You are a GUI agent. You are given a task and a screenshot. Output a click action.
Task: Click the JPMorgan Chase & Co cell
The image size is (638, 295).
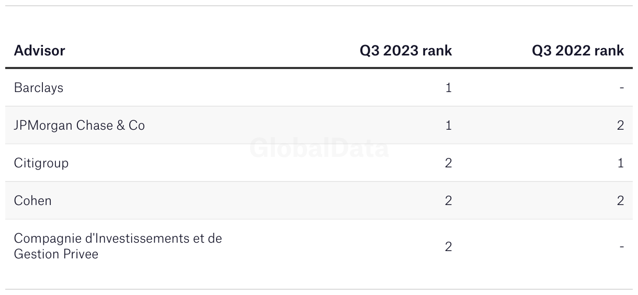click(79, 126)
